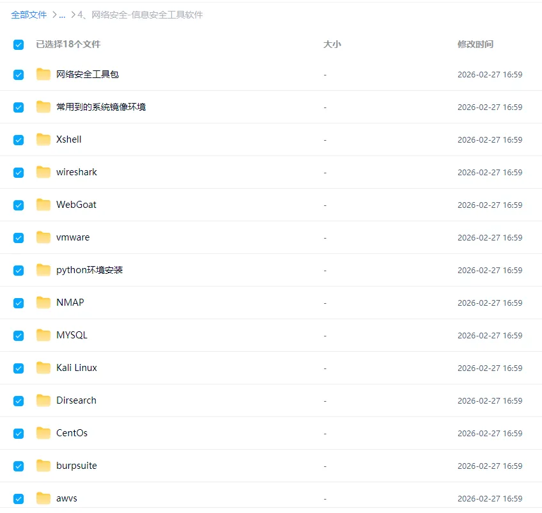Open the vmware folder name

click(x=73, y=237)
